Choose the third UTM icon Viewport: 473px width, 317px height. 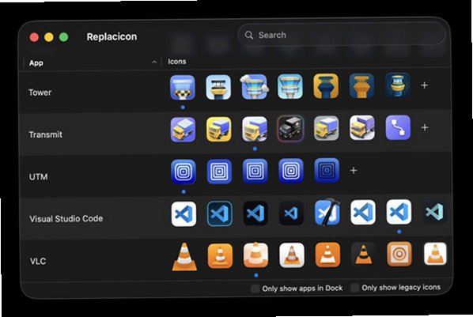coord(255,172)
